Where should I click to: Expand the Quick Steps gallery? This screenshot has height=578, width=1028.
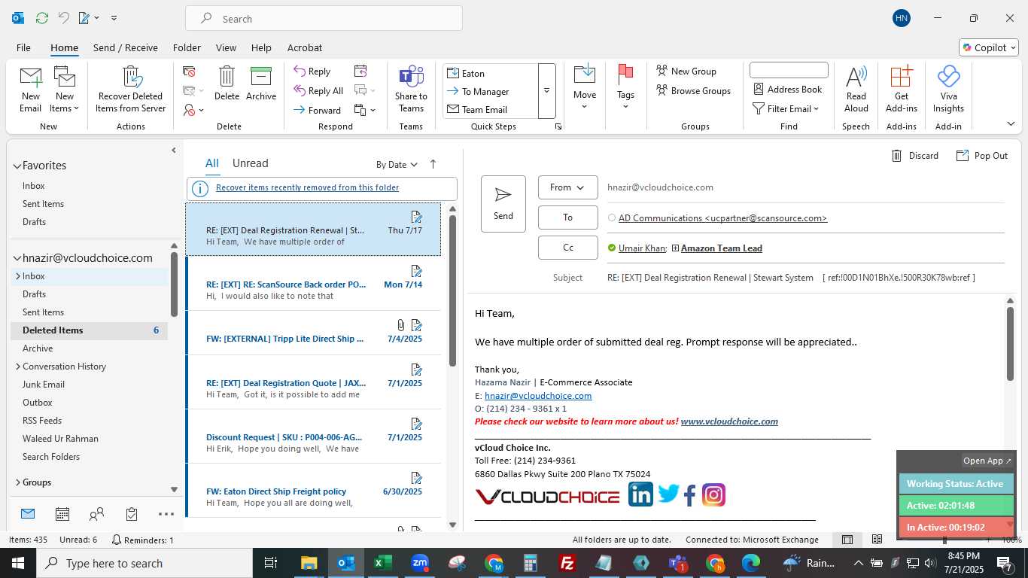[x=547, y=91]
